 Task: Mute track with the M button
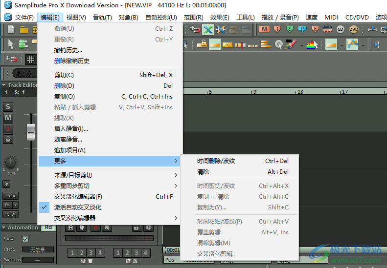point(8,118)
